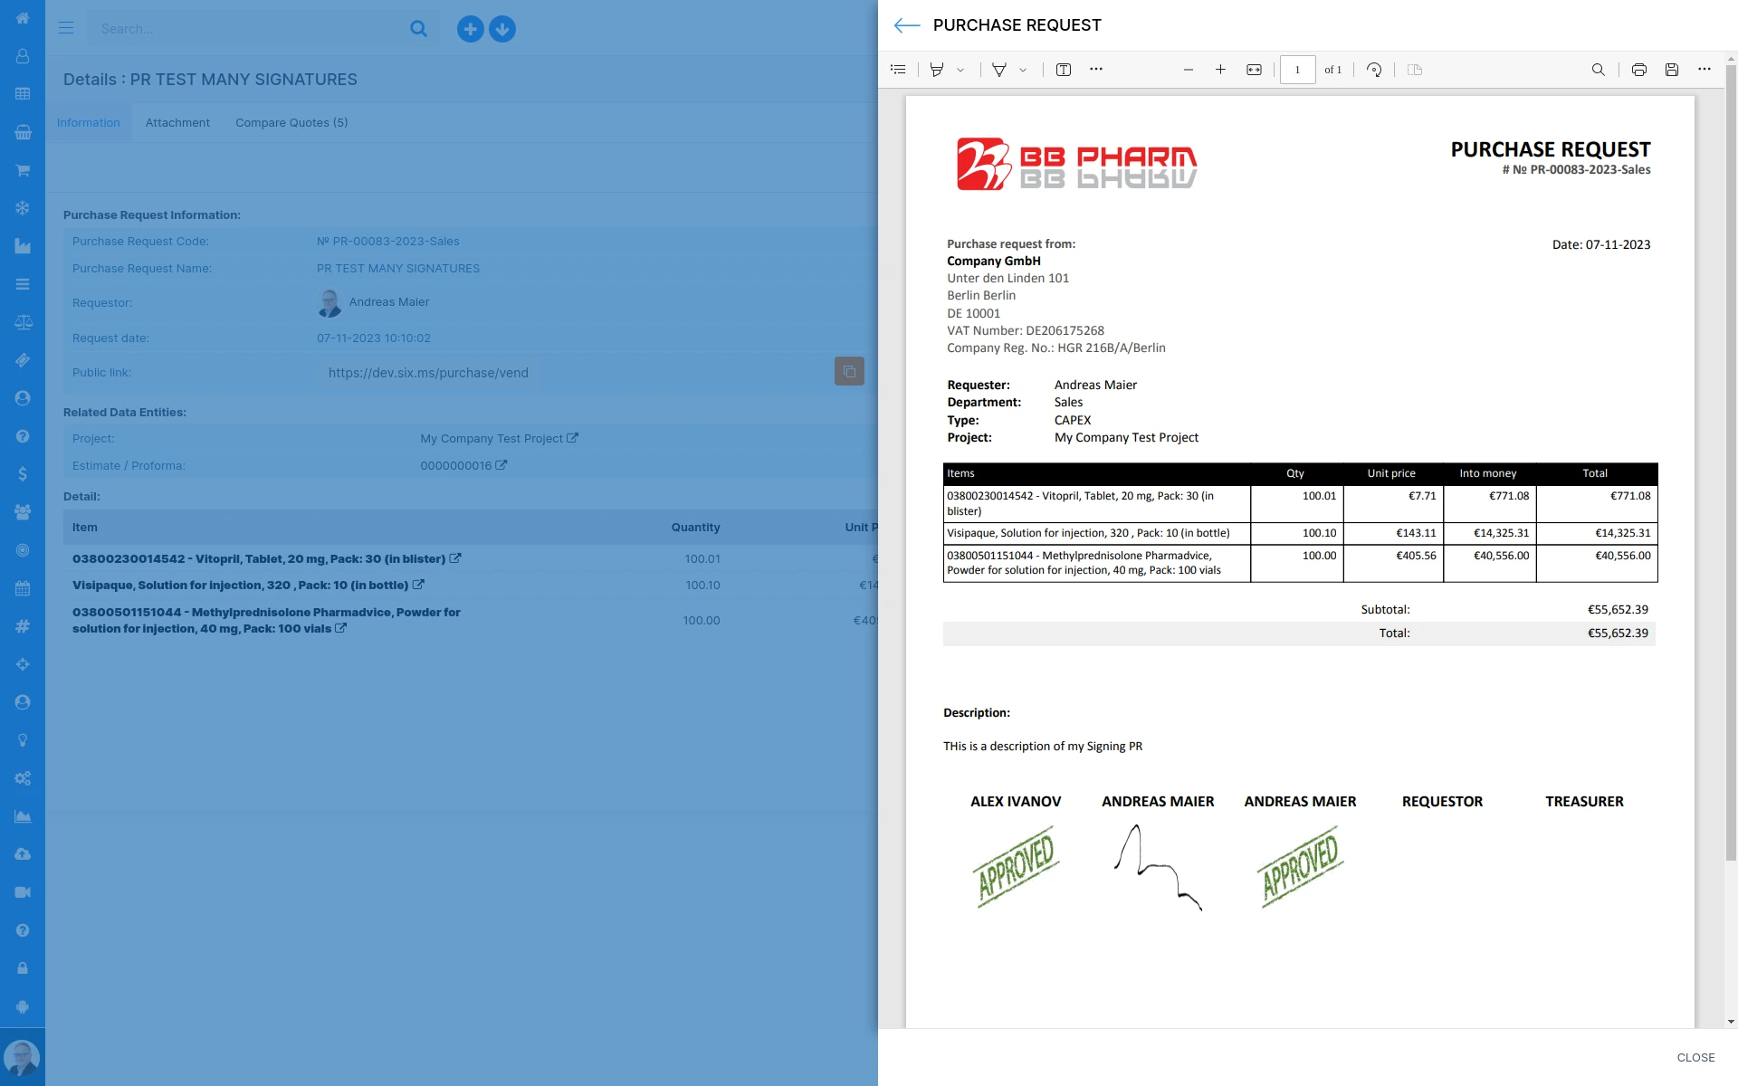This screenshot has width=1738, height=1086.
Task: Print the purchase request PDF
Action: coord(1639,70)
